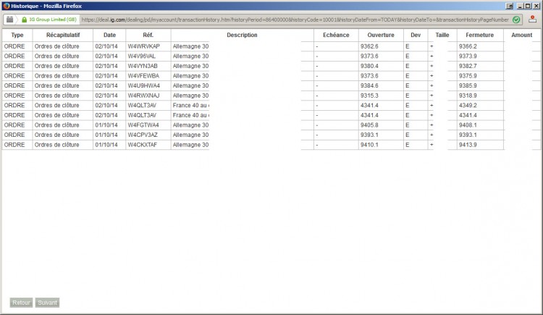
Task: Click closing price 9366.2
Action: [x=468, y=46]
